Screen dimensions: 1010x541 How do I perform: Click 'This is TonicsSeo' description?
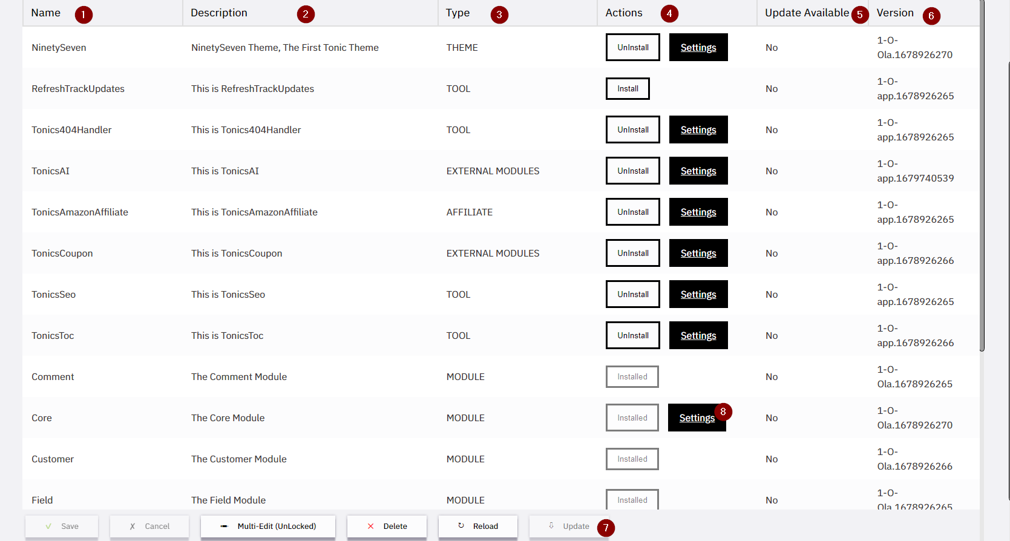pyautogui.click(x=228, y=294)
